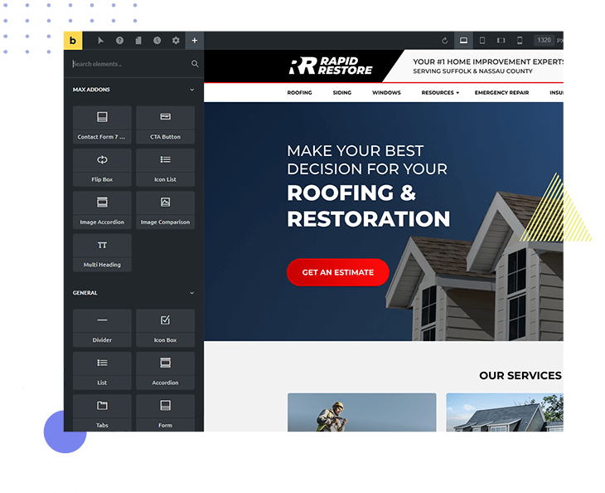Image resolution: width=605 pixels, height=493 pixels.
Task: Collapse the General elements section
Action: coord(191,293)
